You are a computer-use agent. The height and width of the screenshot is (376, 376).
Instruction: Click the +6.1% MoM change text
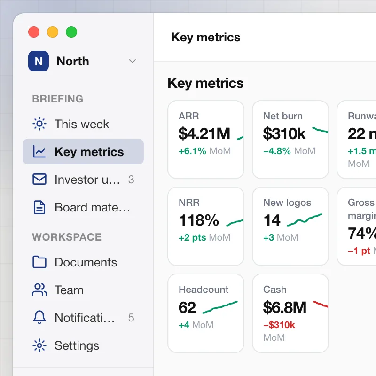click(204, 151)
